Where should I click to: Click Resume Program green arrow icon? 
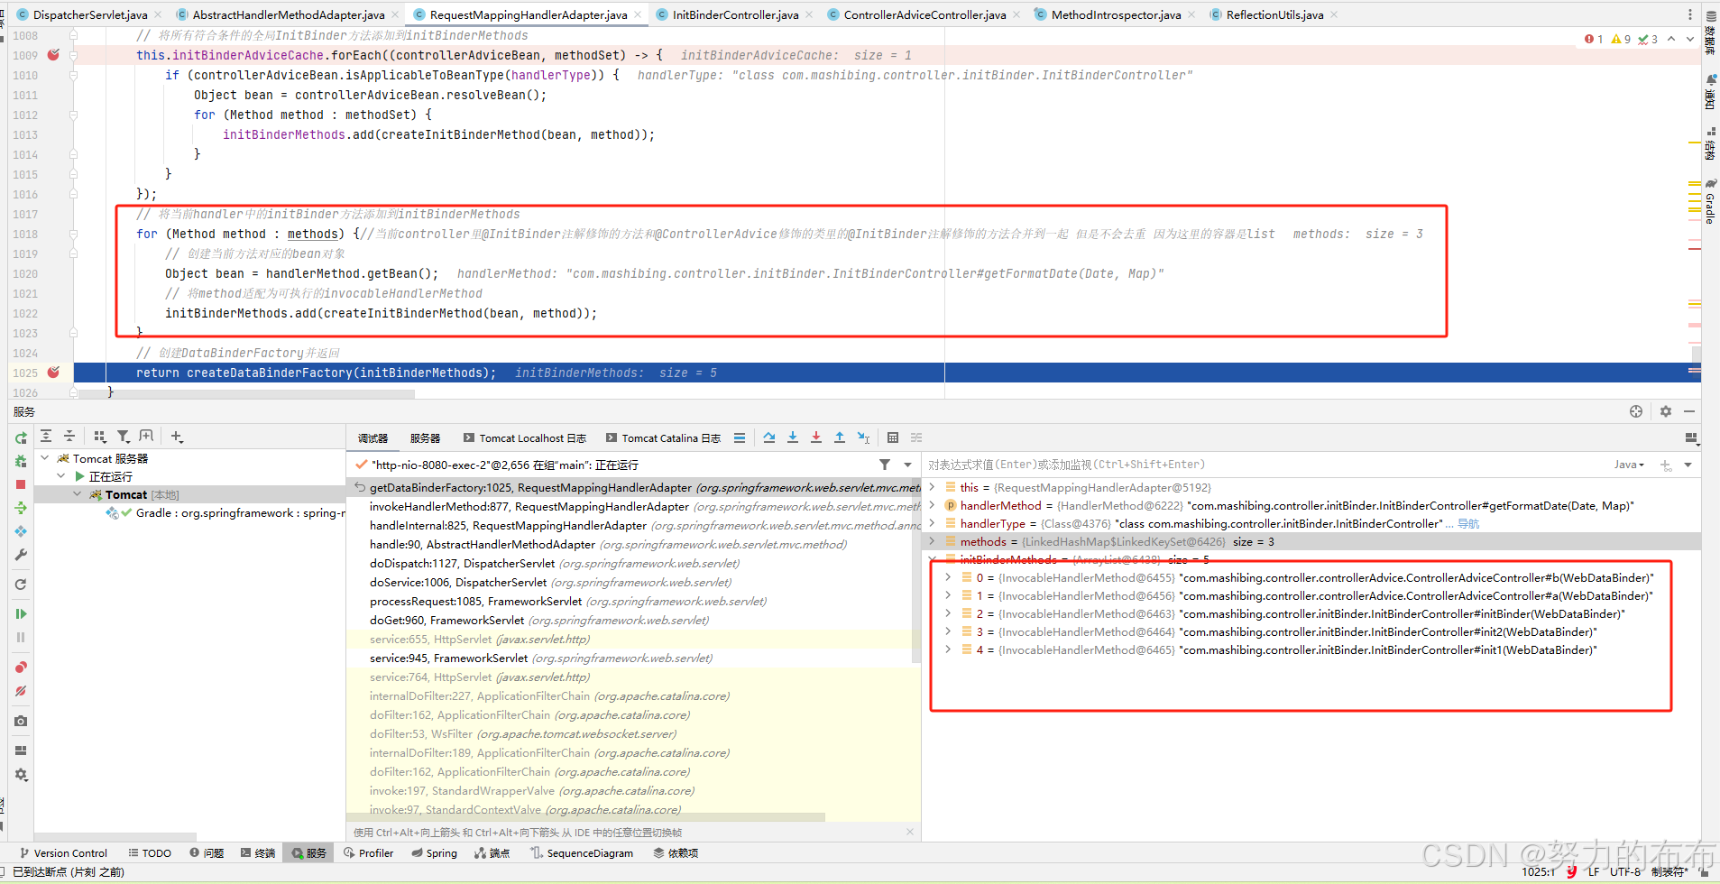pyautogui.click(x=21, y=613)
